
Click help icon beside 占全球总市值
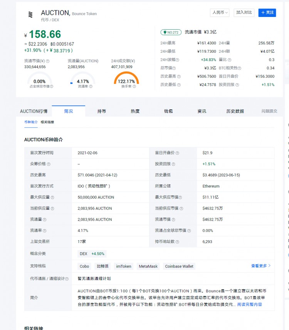[x=52, y=86]
